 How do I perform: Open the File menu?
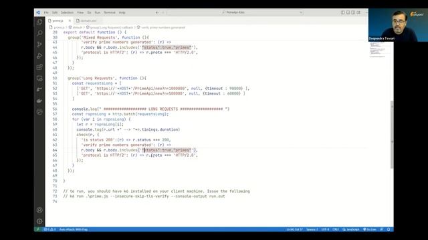(46, 13)
